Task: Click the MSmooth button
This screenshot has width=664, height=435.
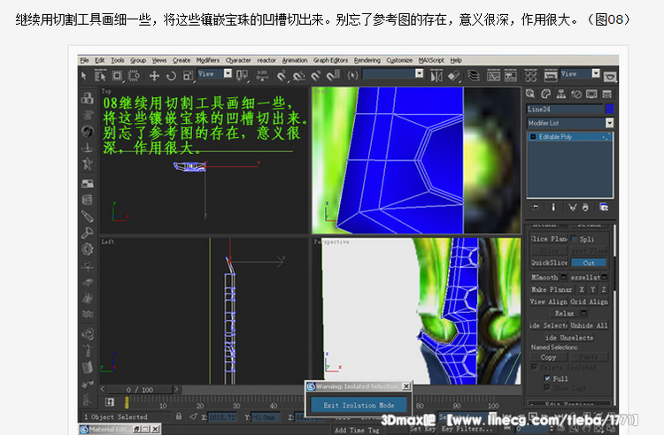Action: tap(544, 278)
